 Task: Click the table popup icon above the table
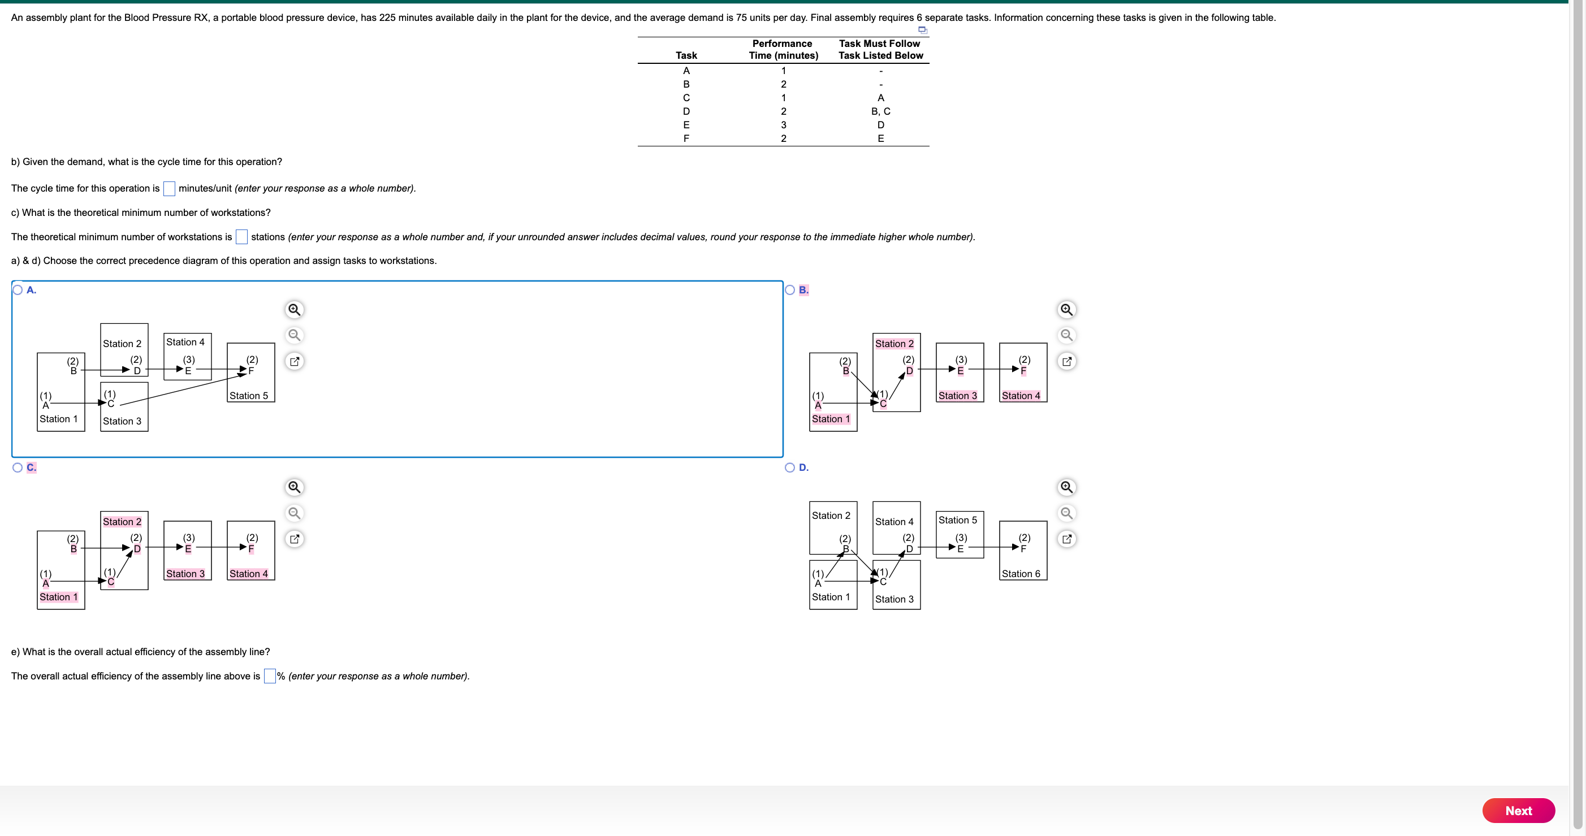coord(922,29)
